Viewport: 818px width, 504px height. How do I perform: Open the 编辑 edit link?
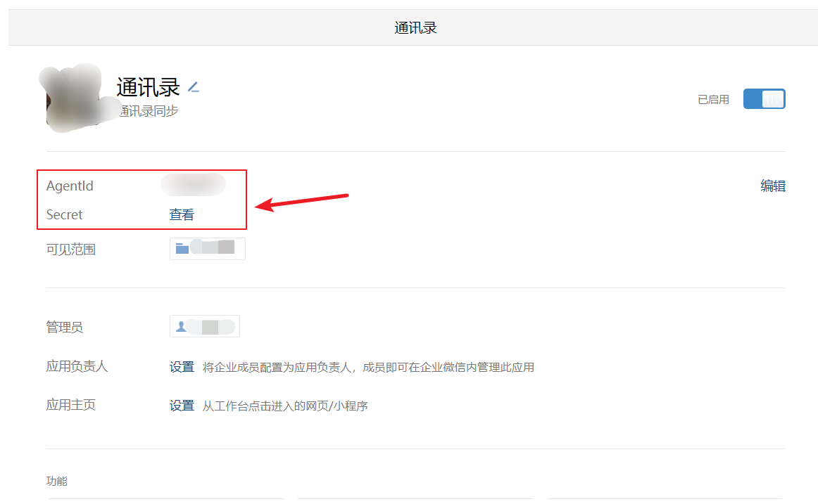click(x=773, y=186)
